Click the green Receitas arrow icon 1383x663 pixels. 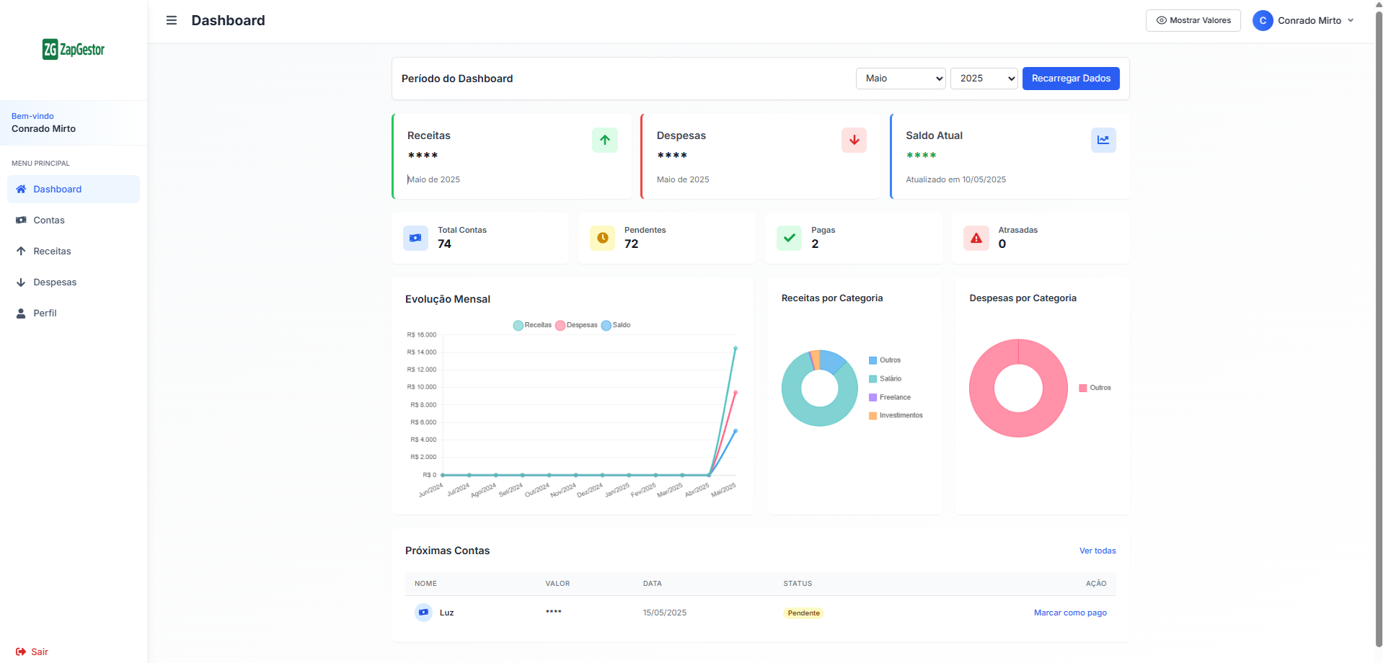coord(605,140)
